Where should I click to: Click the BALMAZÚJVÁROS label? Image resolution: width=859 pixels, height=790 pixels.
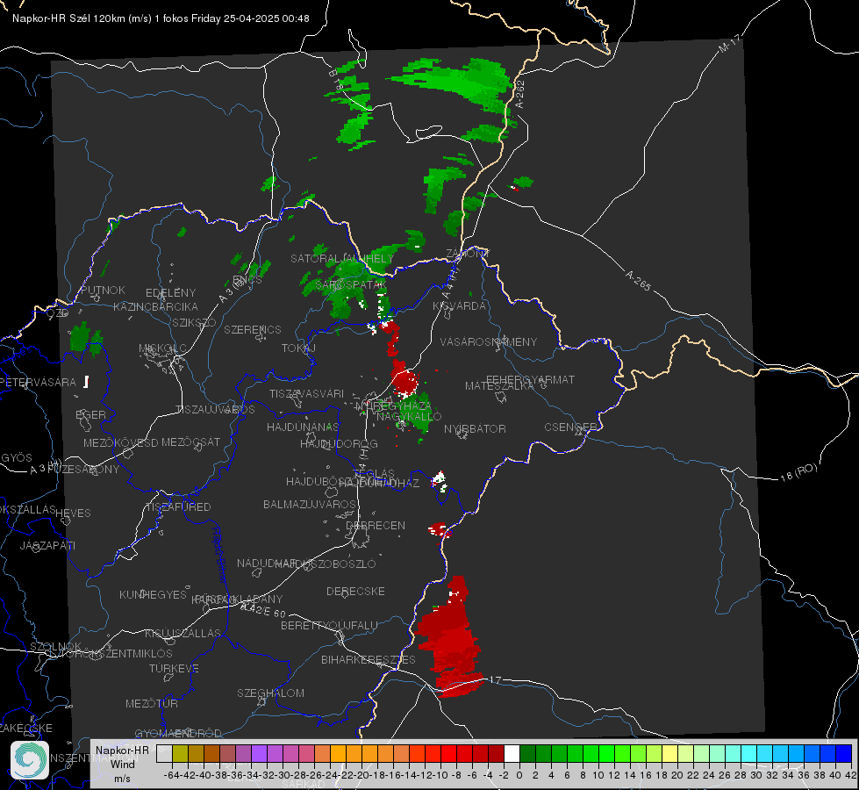point(310,504)
